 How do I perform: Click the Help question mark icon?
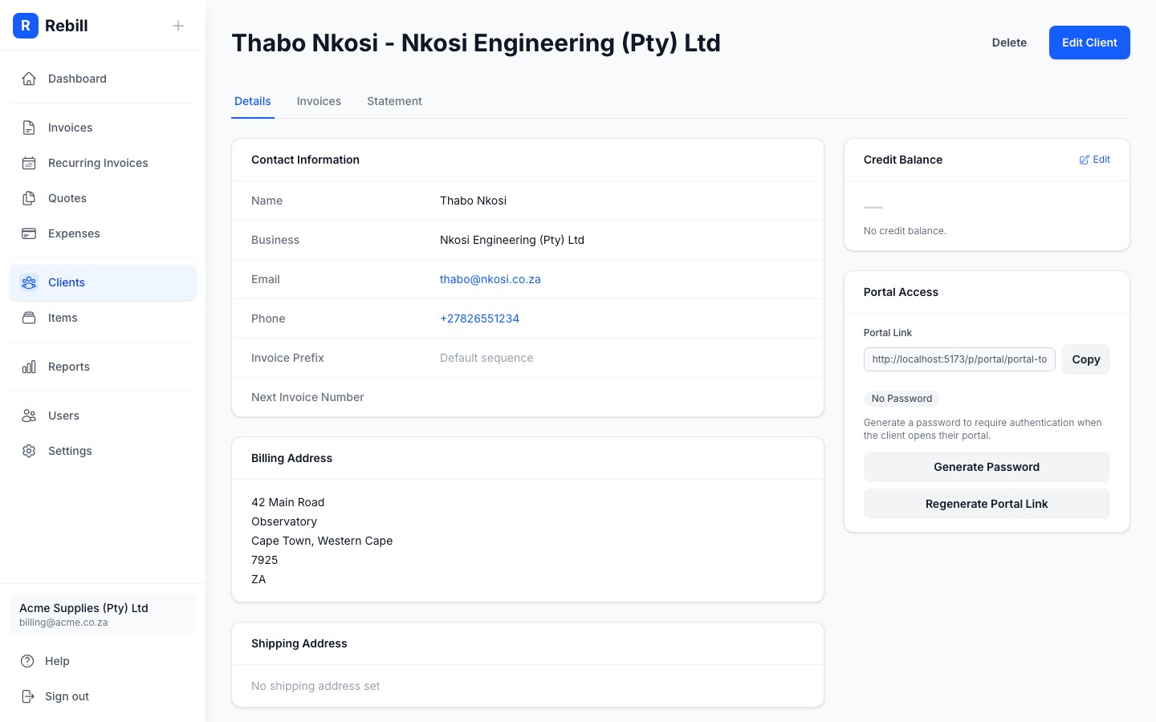[28, 661]
